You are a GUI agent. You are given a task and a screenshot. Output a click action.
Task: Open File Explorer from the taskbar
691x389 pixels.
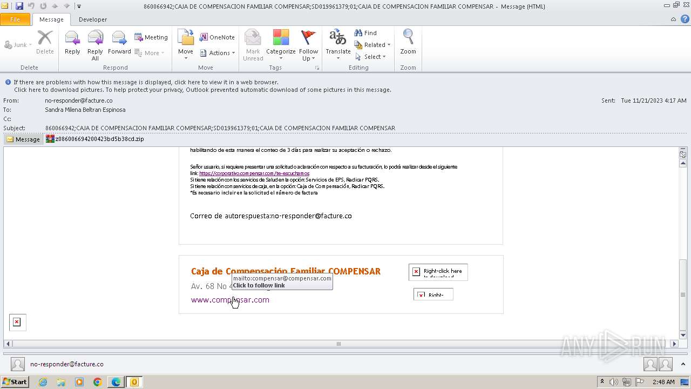point(61,382)
